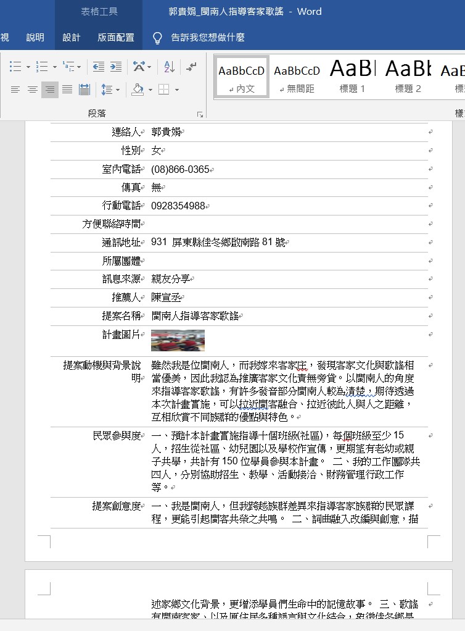
Task: Apply the 標題 1 style
Action: [x=353, y=77]
